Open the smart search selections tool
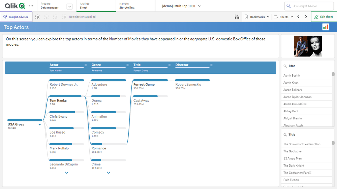Screen dimensions: 337x189 pos(37,17)
